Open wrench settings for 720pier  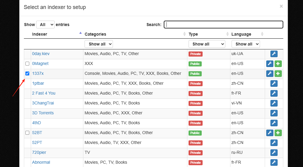274,153
